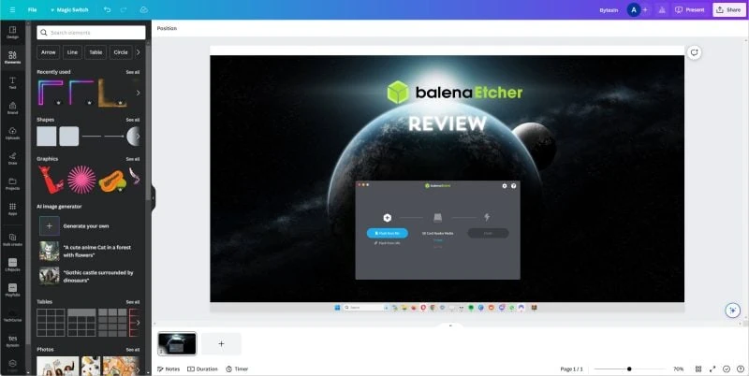Add a new page with plus

tap(221, 343)
